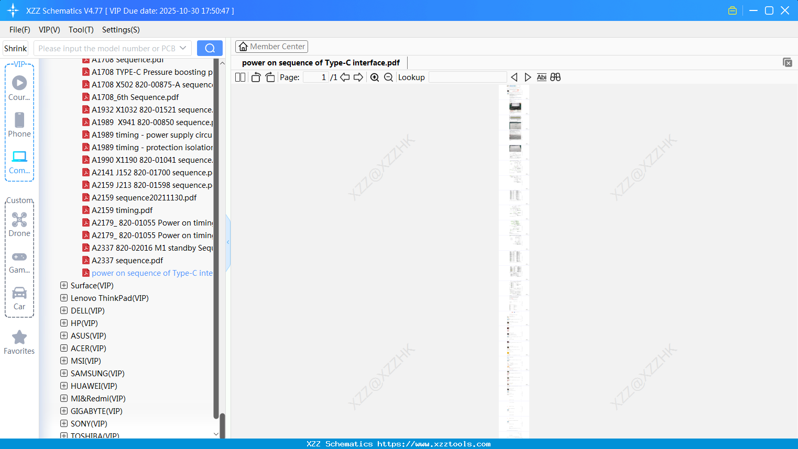Click the model number or PCB input field
Screen dimensions: 798x449
pos(107,48)
